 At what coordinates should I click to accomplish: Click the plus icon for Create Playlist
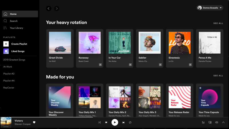(6, 44)
